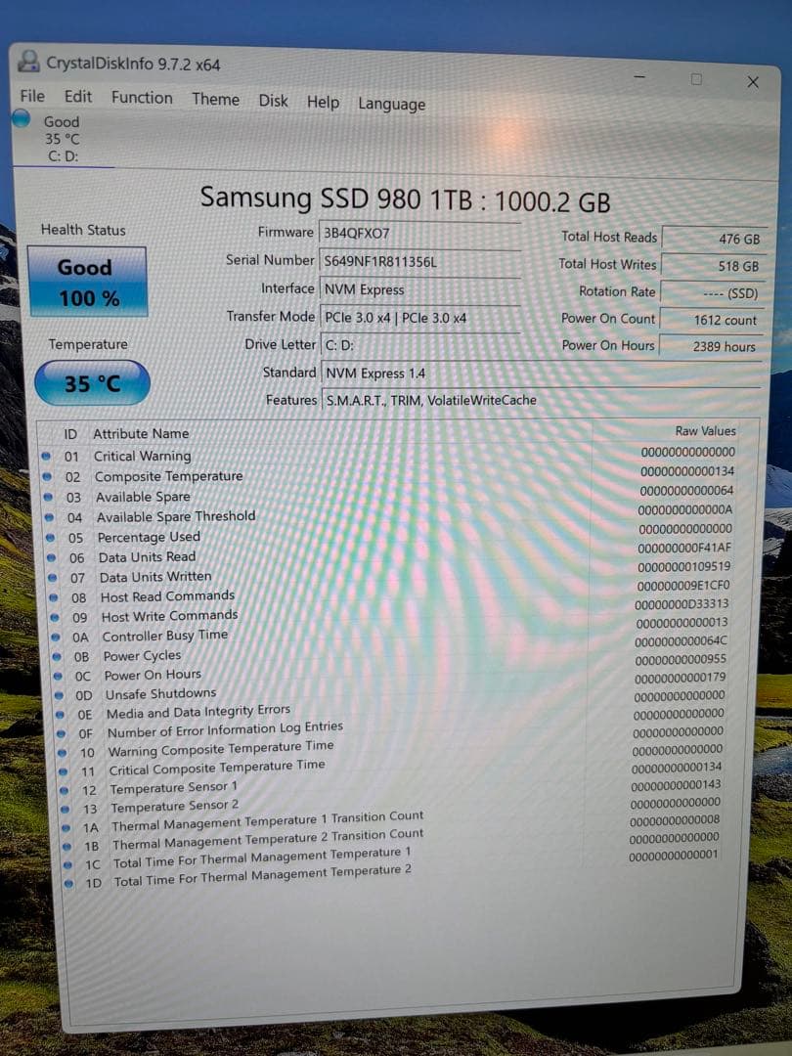Open the Disk menu
The image size is (792, 1056).
click(274, 101)
